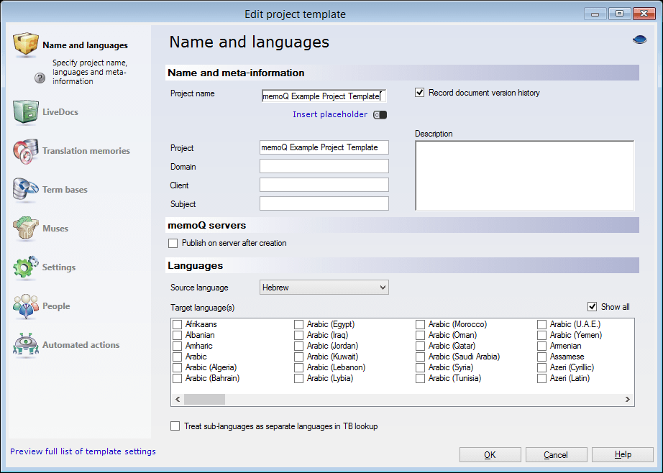Click the Client input field
Viewport: 663px width, 473px height.
(324, 185)
